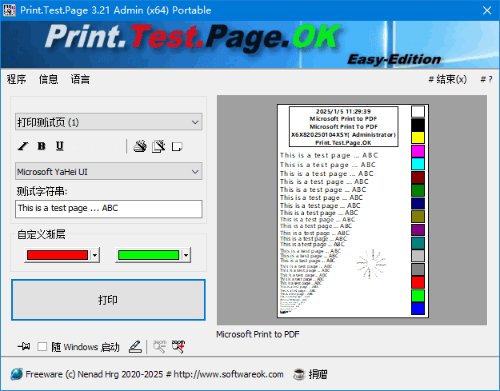Viewport: 500px width, 391px height.
Task: Click the 捐赠 donate link with coffee cup
Action: pos(310,373)
